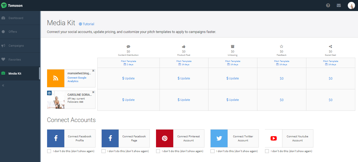Update Instagram Content Distribution price
Viewport: 358px width, 162px height.
(128, 100)
